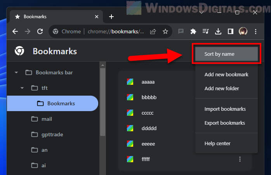
Task: Collapse the tft folder tree
Action: (x=23, y=88)
